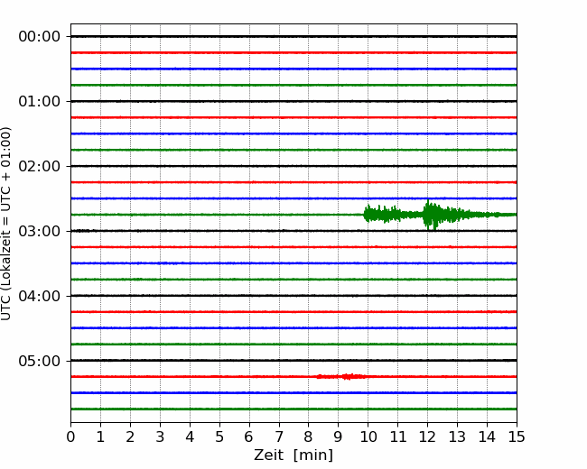Click the x-axis tick label 9
The height and width of the screenshot is (469, 587).
339,437
